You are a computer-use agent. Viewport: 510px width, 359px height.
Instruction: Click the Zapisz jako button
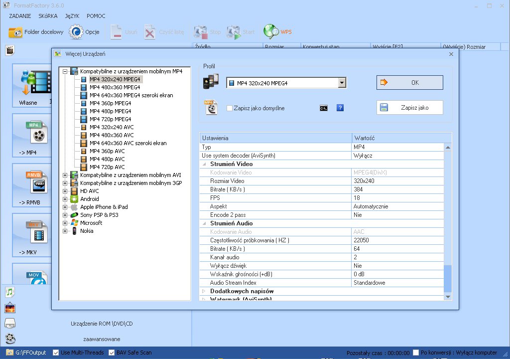tap(410, 108)
